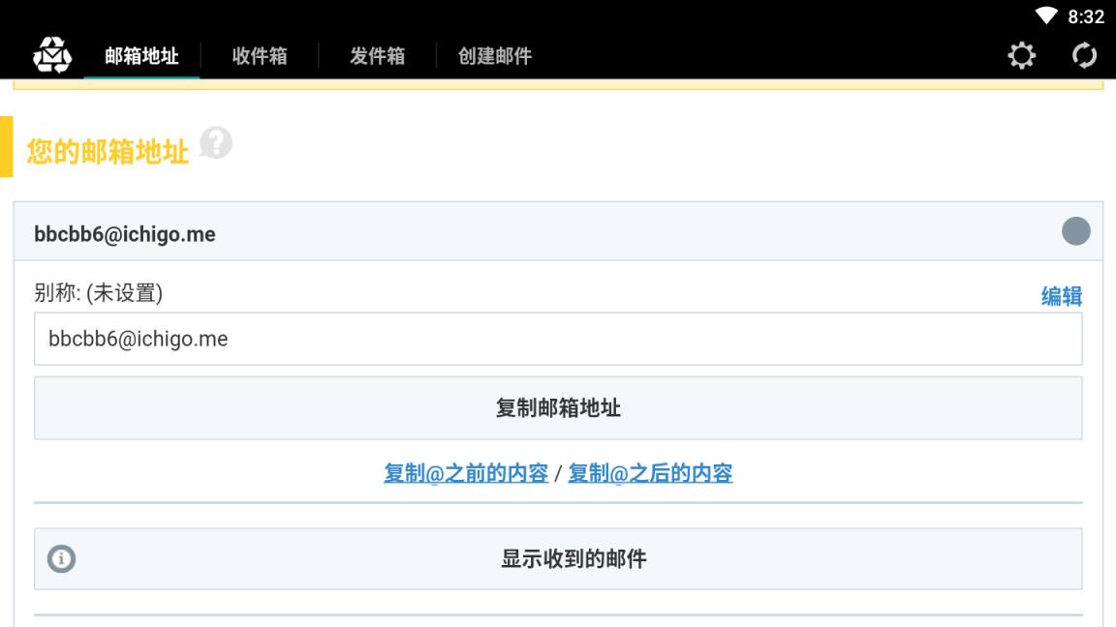The width and height of the screenshot is (1116, 627).
Task: Select the 创建邮件 tab
Action: tap(495, 56)
